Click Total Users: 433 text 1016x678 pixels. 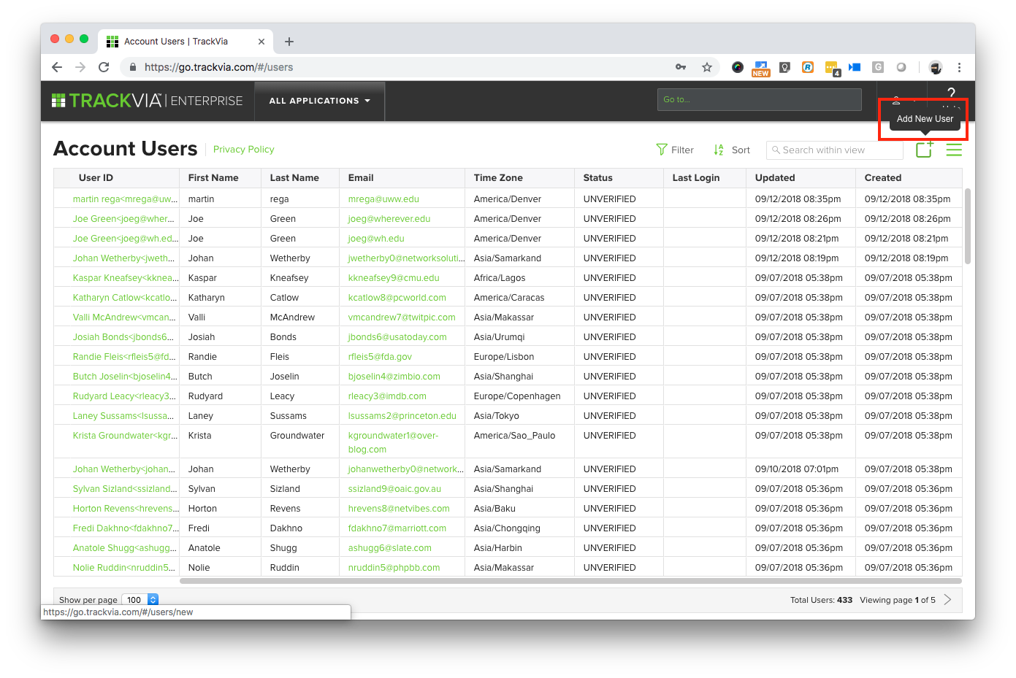click(x=821, y=600)
